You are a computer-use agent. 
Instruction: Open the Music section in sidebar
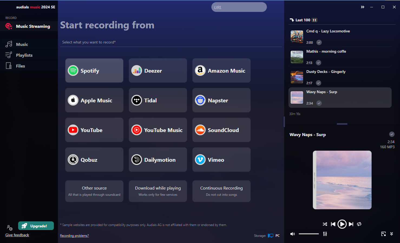click(29, 44)
